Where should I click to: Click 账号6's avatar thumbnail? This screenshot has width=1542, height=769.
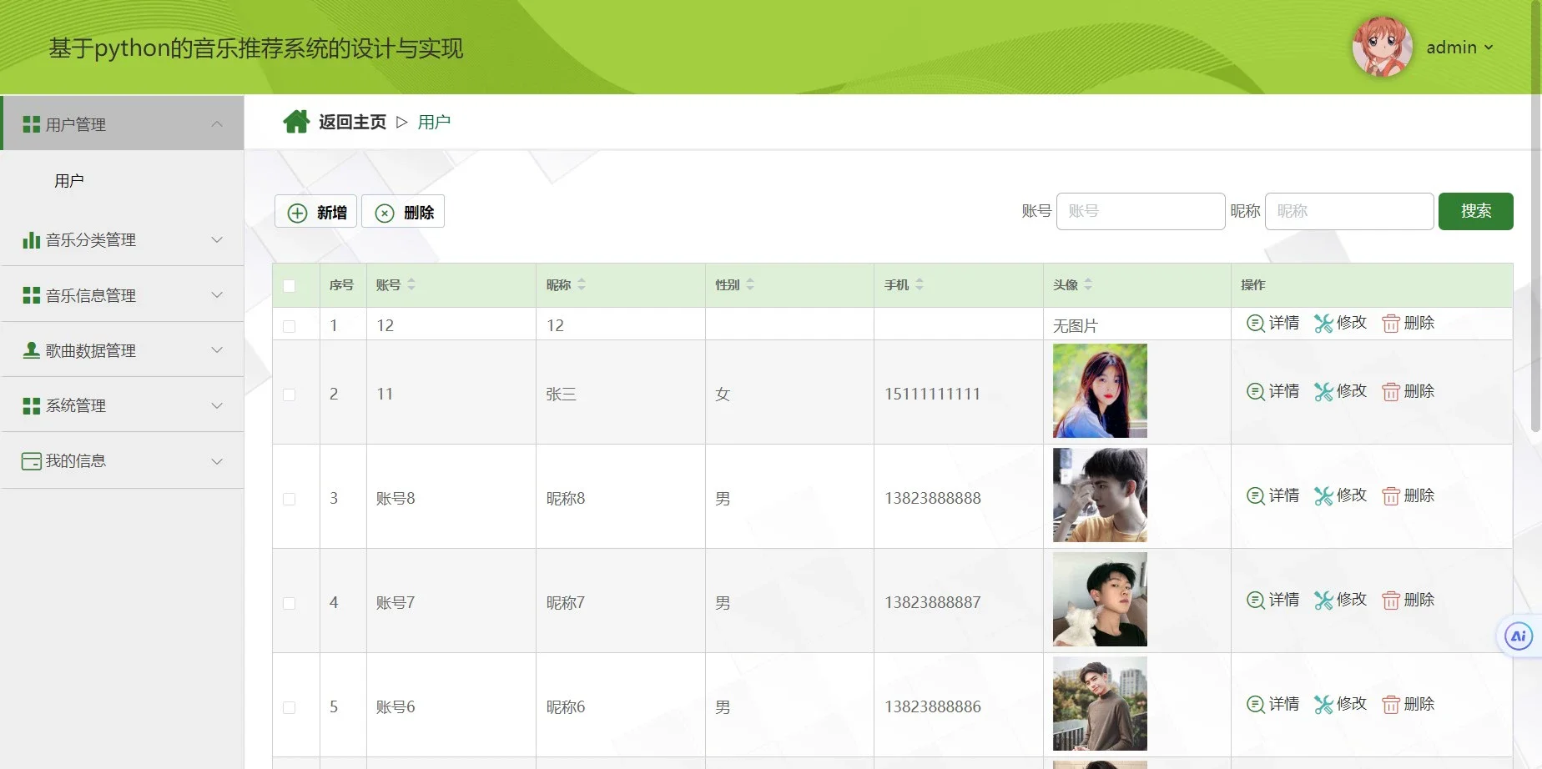pos(1100,703)
